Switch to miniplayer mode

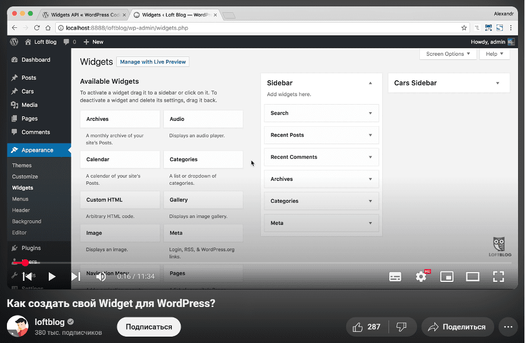(447, 277)
